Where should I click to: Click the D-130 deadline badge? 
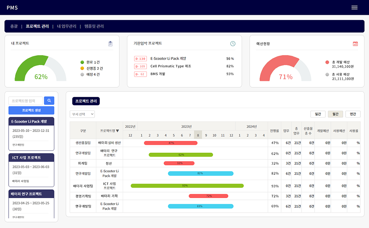coord(140,59)
